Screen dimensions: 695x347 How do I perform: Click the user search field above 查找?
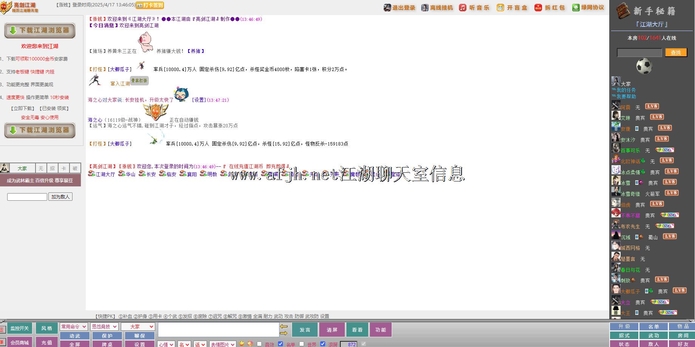pyautogui.click(x=639, y=53)
